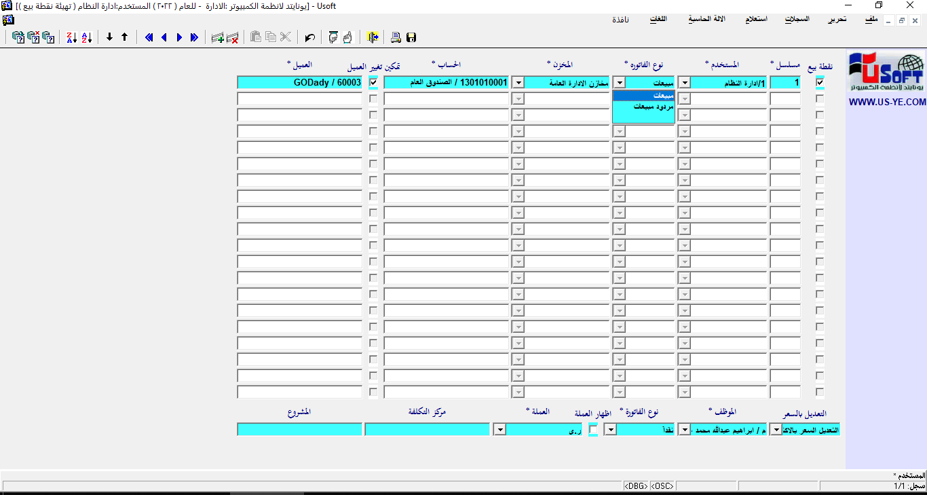Screen dimensions: 927x495
Task: Toggle تمكين تغيير العميل checkbox in first row
Action: point(373,82)
